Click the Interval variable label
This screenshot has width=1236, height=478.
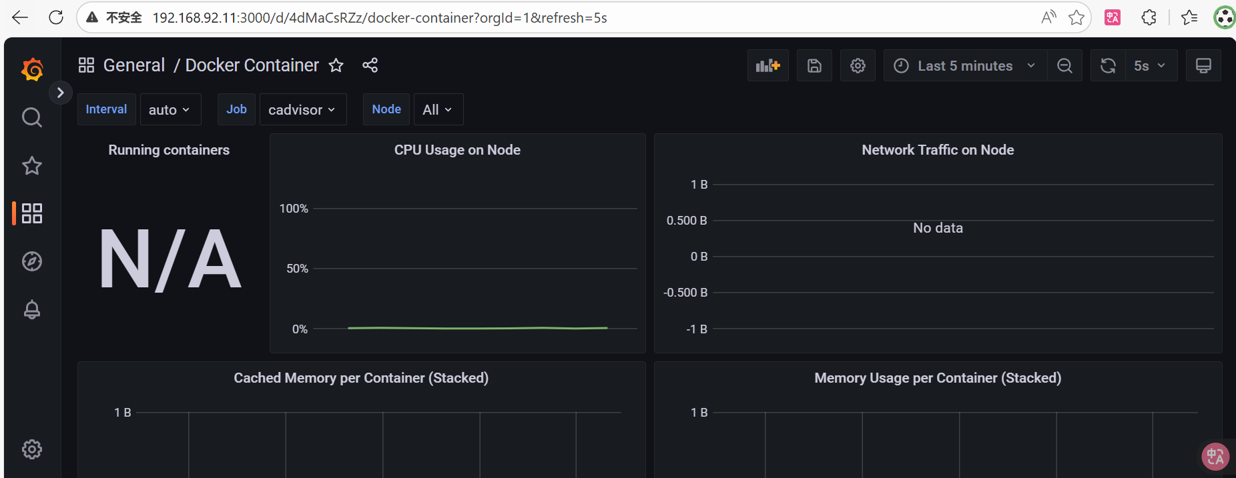(107, 109)
